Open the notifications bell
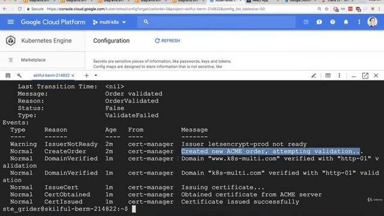The width and height of the screenshot is (384, 216). (346, 22)
